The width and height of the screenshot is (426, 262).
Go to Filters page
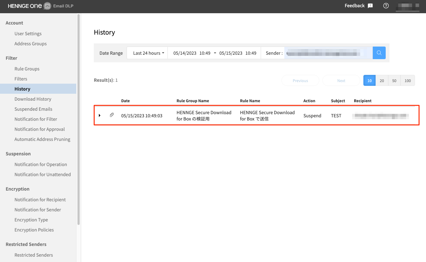21,79
